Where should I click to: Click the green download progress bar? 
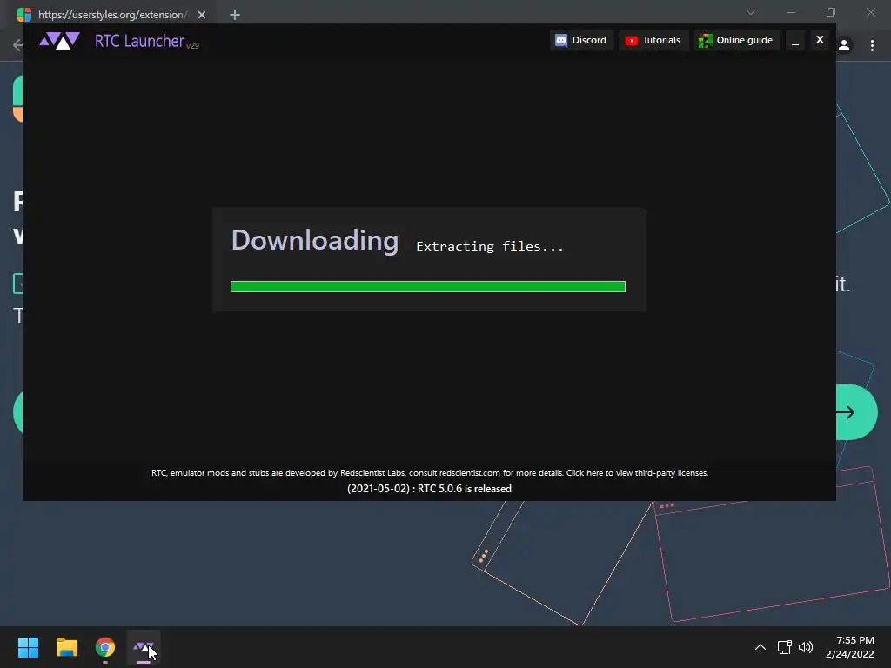tap(428, 286)
